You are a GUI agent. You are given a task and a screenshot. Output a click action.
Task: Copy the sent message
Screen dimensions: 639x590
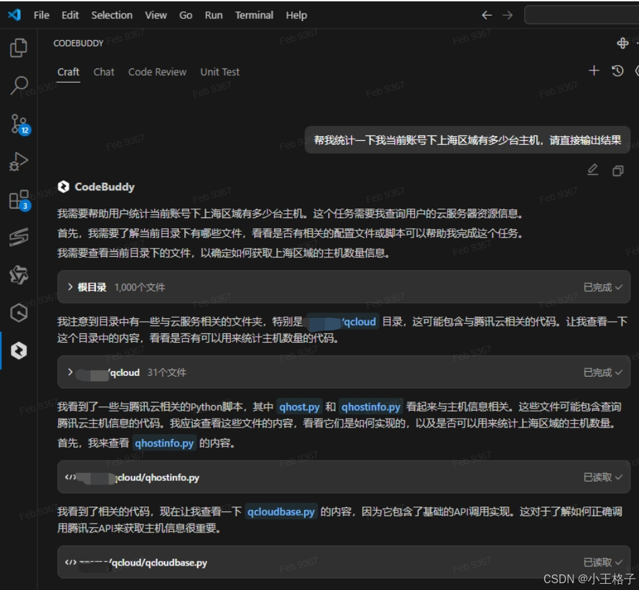click(x=618, y=171)
